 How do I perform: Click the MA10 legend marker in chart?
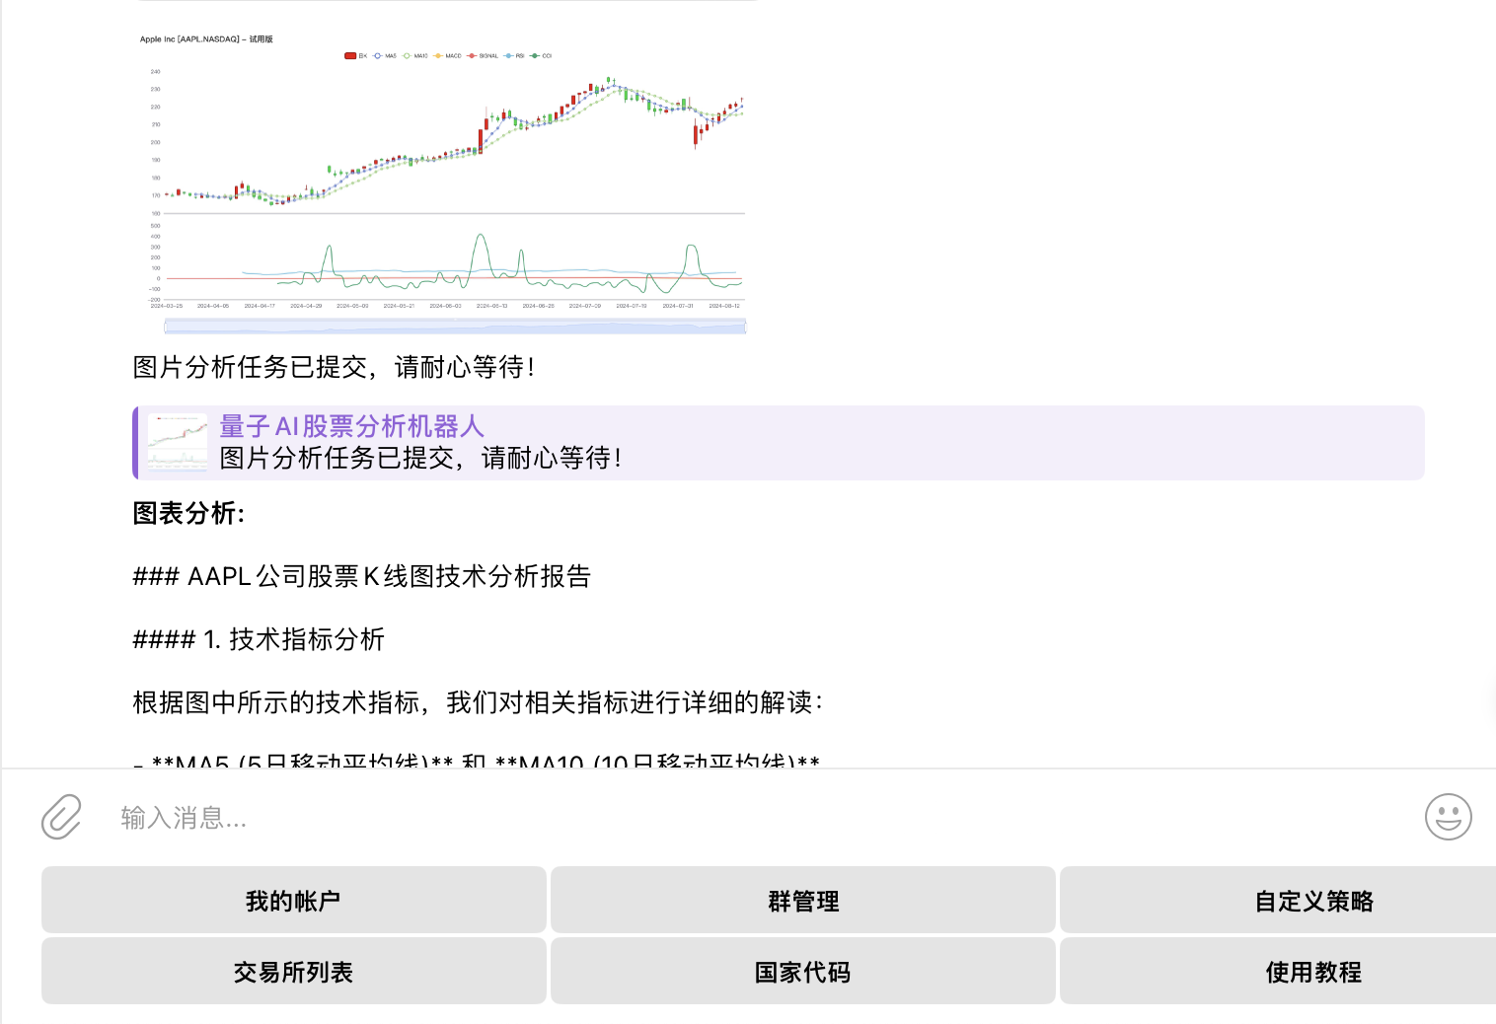click(x=407, y=56)
